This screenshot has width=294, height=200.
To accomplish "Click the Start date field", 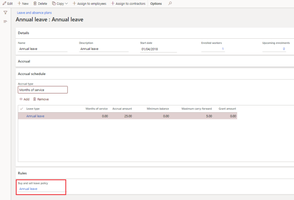I will (158, 49).
